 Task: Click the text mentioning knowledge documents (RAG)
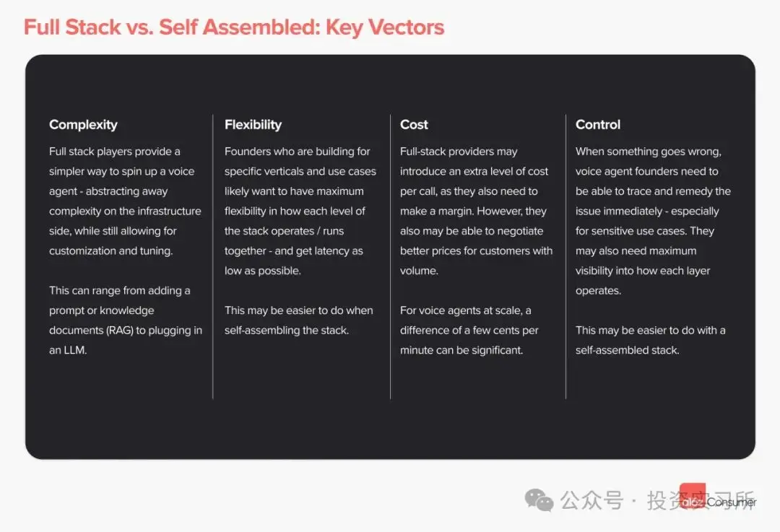(x=125, y=320)
